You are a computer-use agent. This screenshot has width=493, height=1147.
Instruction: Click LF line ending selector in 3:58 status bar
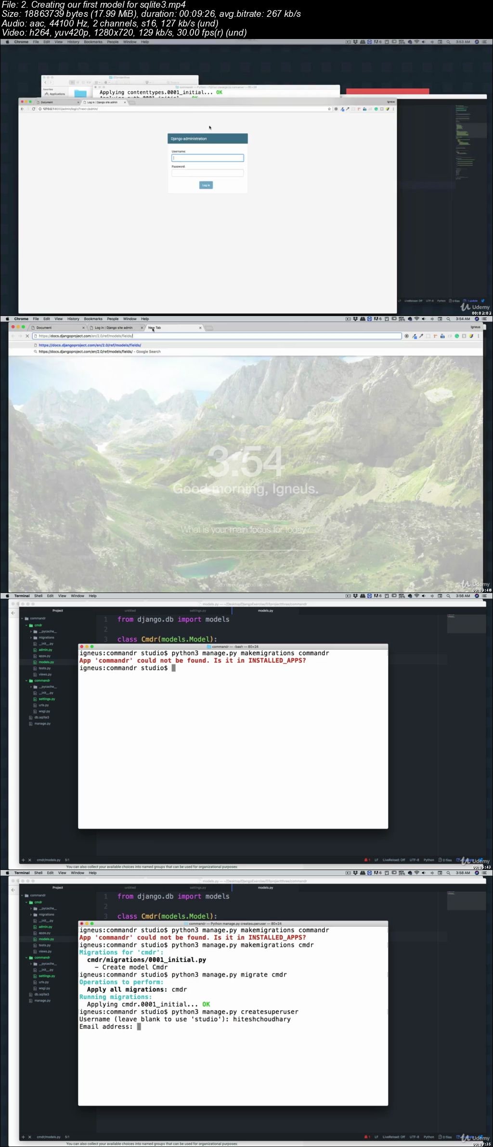click(x=376, y=1137)
